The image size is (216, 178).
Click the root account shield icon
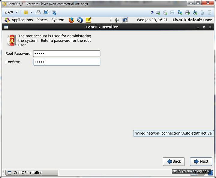coord(12,40)
